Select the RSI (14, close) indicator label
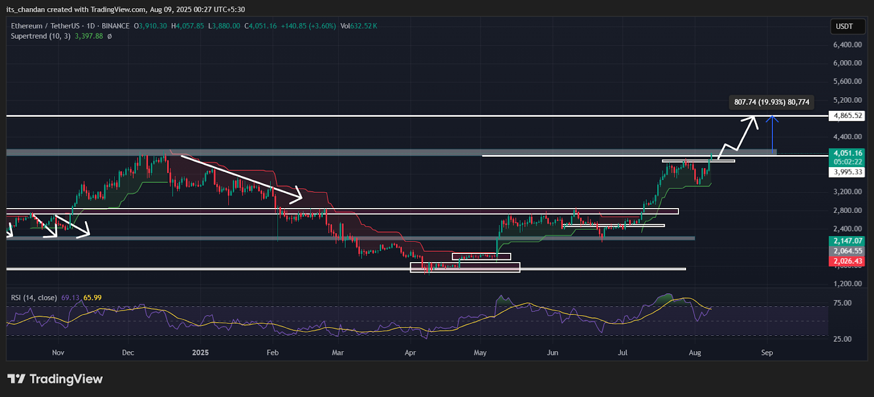 pyautogui.click(x=34, y=298)
